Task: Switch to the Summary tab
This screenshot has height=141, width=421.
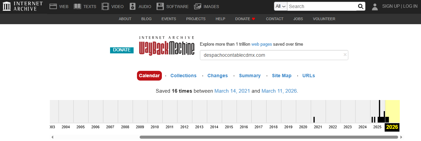Action: tap(250, 76)
